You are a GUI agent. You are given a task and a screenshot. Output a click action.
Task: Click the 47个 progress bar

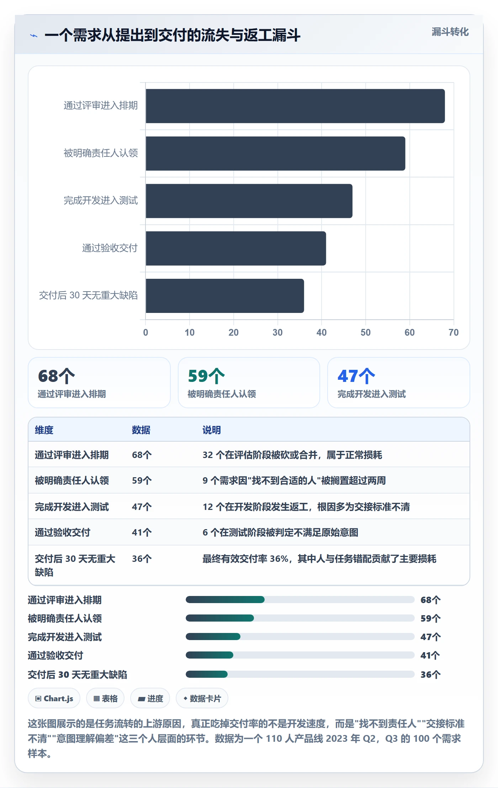(x=300, y=637)
